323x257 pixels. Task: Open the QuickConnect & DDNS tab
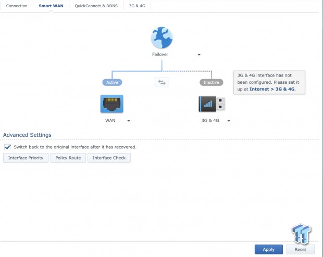click(96, 6)
